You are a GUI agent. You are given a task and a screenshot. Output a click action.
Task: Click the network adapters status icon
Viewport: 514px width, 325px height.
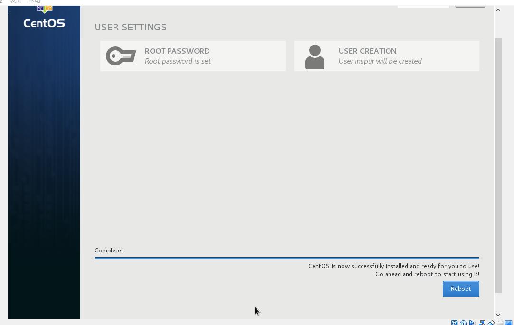[x=481, y=323]
